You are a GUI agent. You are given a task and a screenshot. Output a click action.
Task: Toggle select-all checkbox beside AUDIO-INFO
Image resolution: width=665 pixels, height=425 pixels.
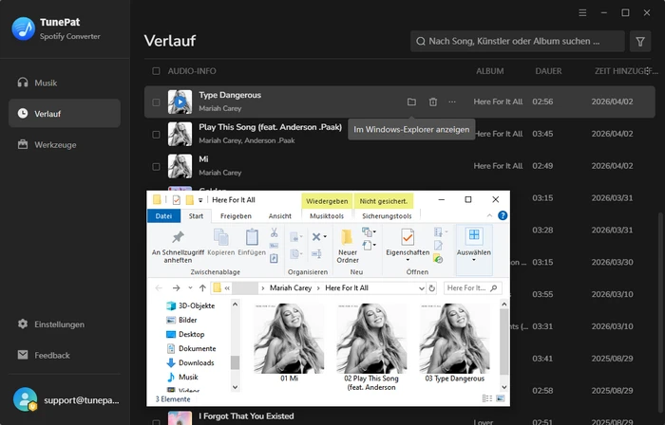[x=156, y=71]
